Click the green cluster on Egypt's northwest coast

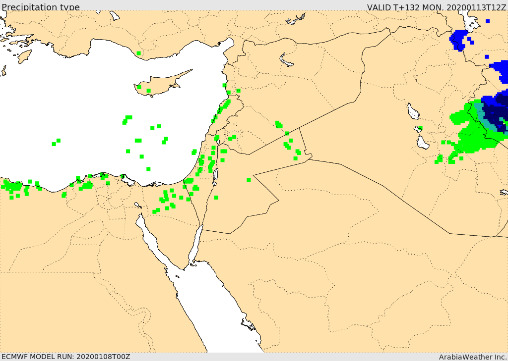(12, 187)
